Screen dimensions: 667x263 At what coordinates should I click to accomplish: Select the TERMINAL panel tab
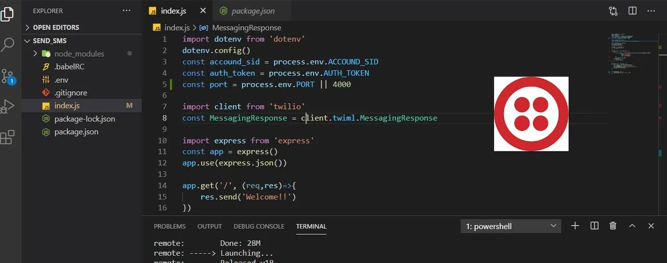(x=311, y=226)
